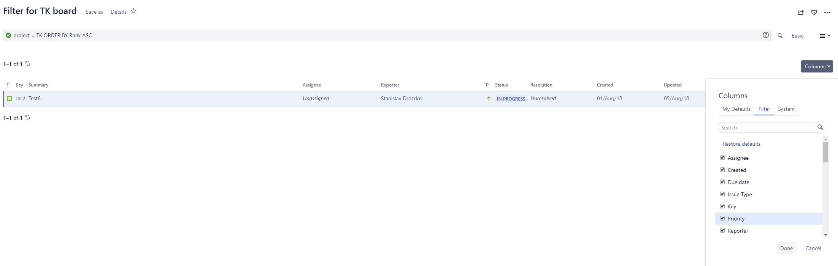Toggle the Created column checkbox
This screenshot has width=838, height=266.
722,170
